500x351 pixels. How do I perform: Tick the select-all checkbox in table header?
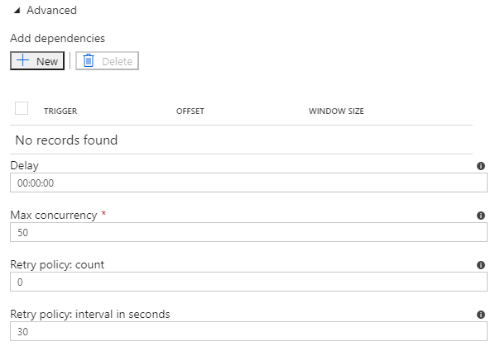[x=22, y=108]
